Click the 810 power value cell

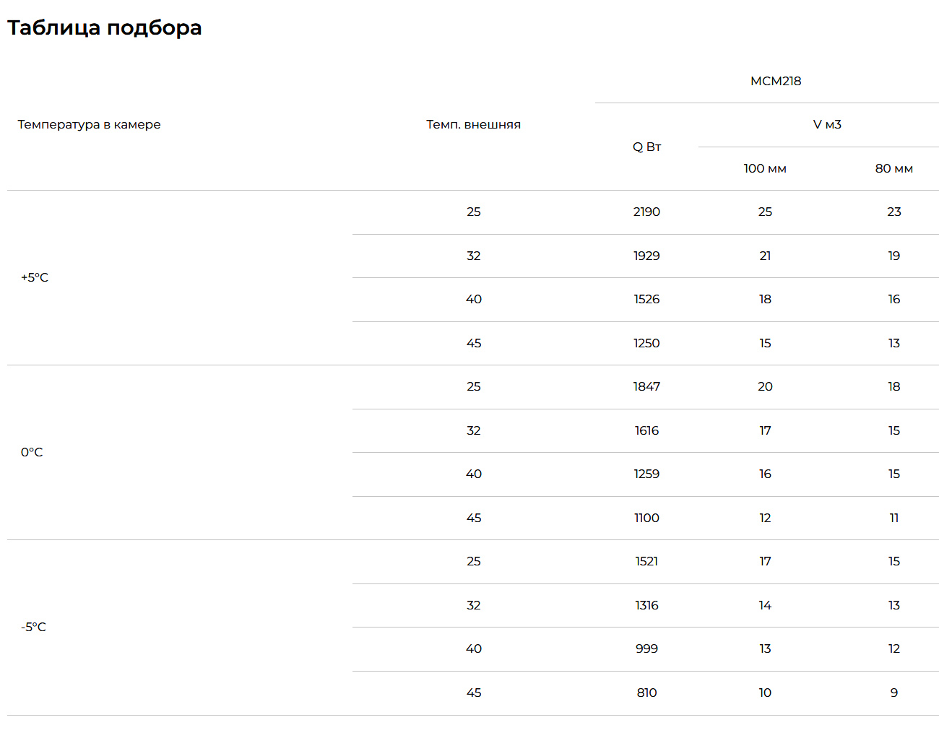point(646,693)
